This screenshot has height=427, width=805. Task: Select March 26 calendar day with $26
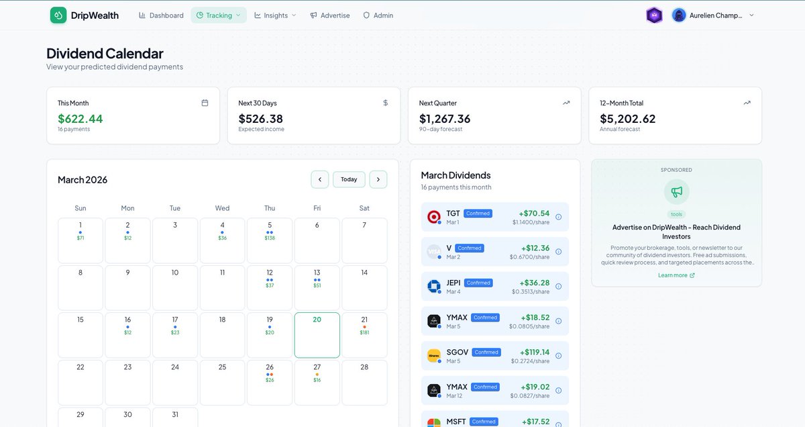coord(270,383)
